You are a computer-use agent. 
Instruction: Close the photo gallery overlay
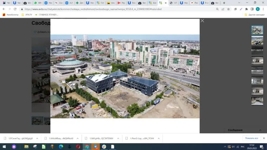tap(202, 21)
